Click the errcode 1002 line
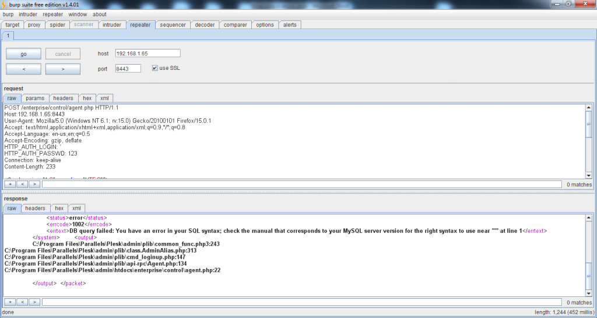597x318 pixels. 79,224
